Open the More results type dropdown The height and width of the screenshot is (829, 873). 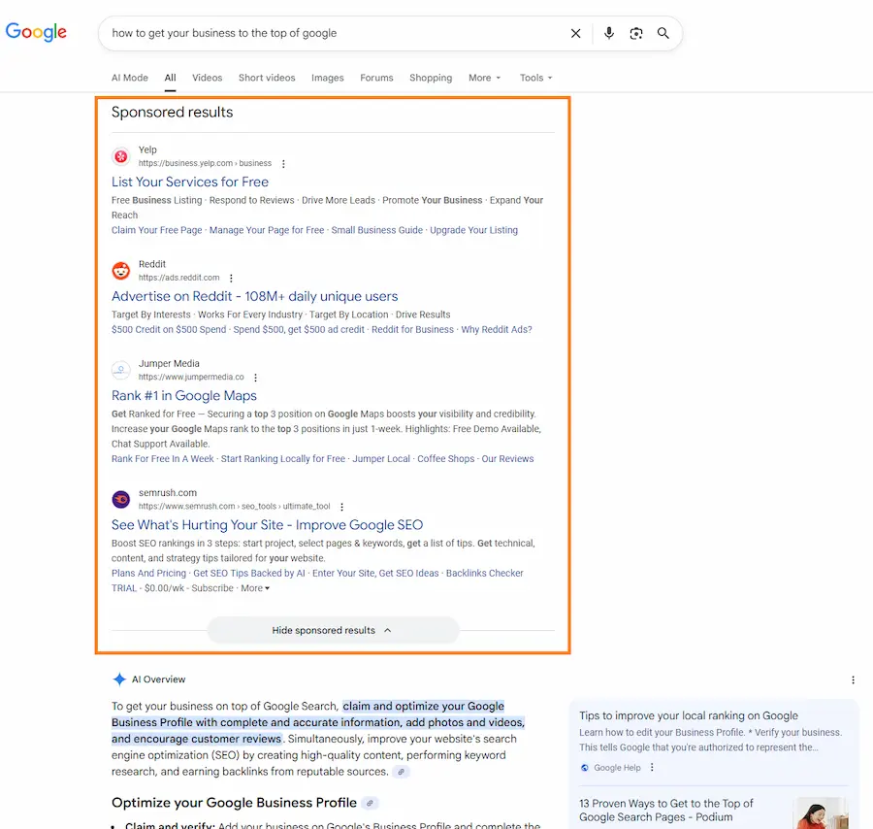pyautogui.click(x=484, y=78)
